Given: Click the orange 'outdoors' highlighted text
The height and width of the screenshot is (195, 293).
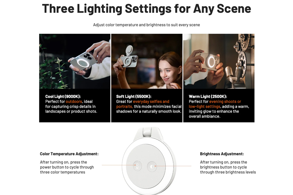Looking at the screenshot, I should tap(74, 101).
